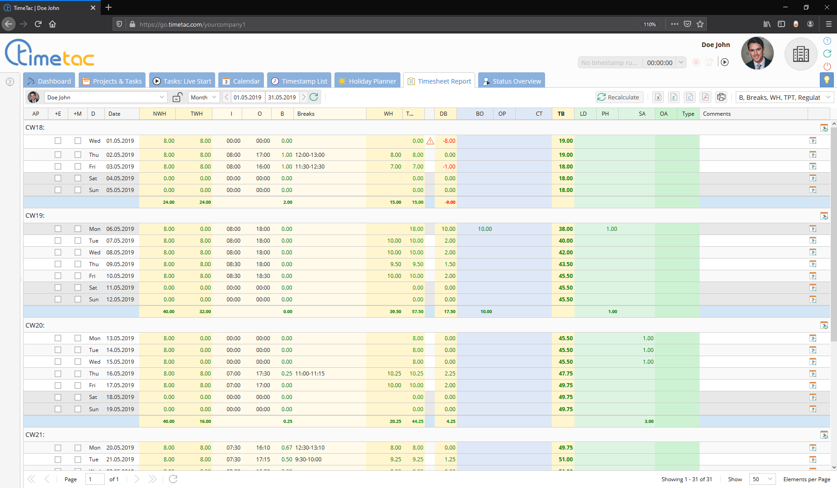Viewport: 837px width, 488px height.
Task: Click the browser home icon
Action: [x=52, y=24]
